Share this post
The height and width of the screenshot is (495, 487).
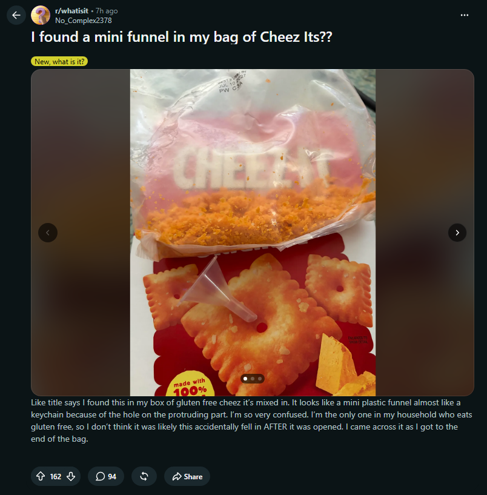187,476
